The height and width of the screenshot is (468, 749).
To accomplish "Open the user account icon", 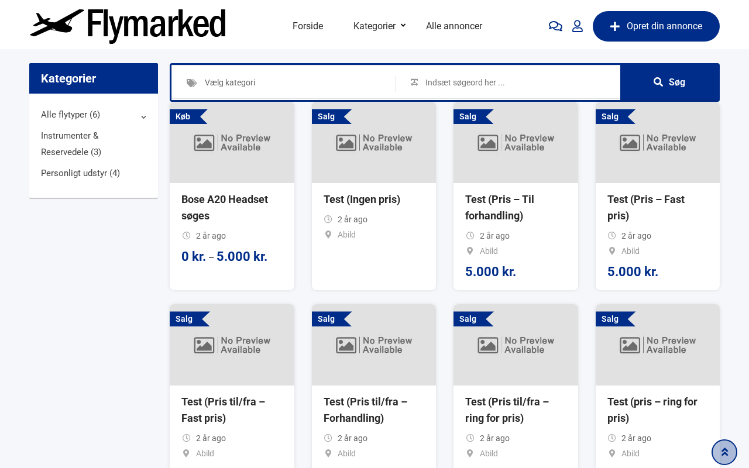I will click(x=578, y=26).
